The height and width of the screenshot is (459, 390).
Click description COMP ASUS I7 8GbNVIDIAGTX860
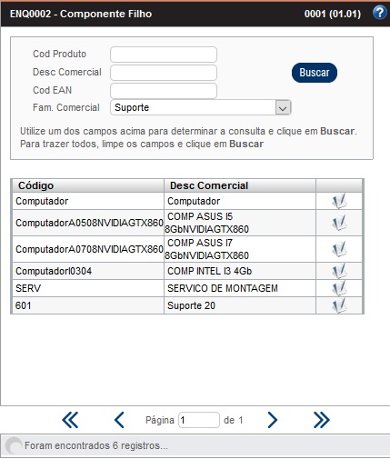tap(240, 249)
